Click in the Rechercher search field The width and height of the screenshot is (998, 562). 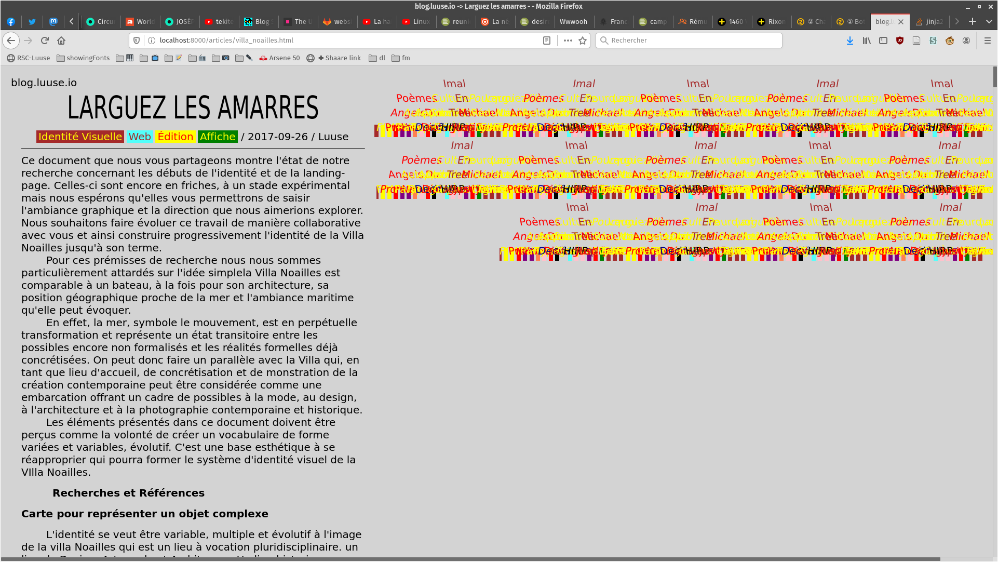click(x=691, y=41)
